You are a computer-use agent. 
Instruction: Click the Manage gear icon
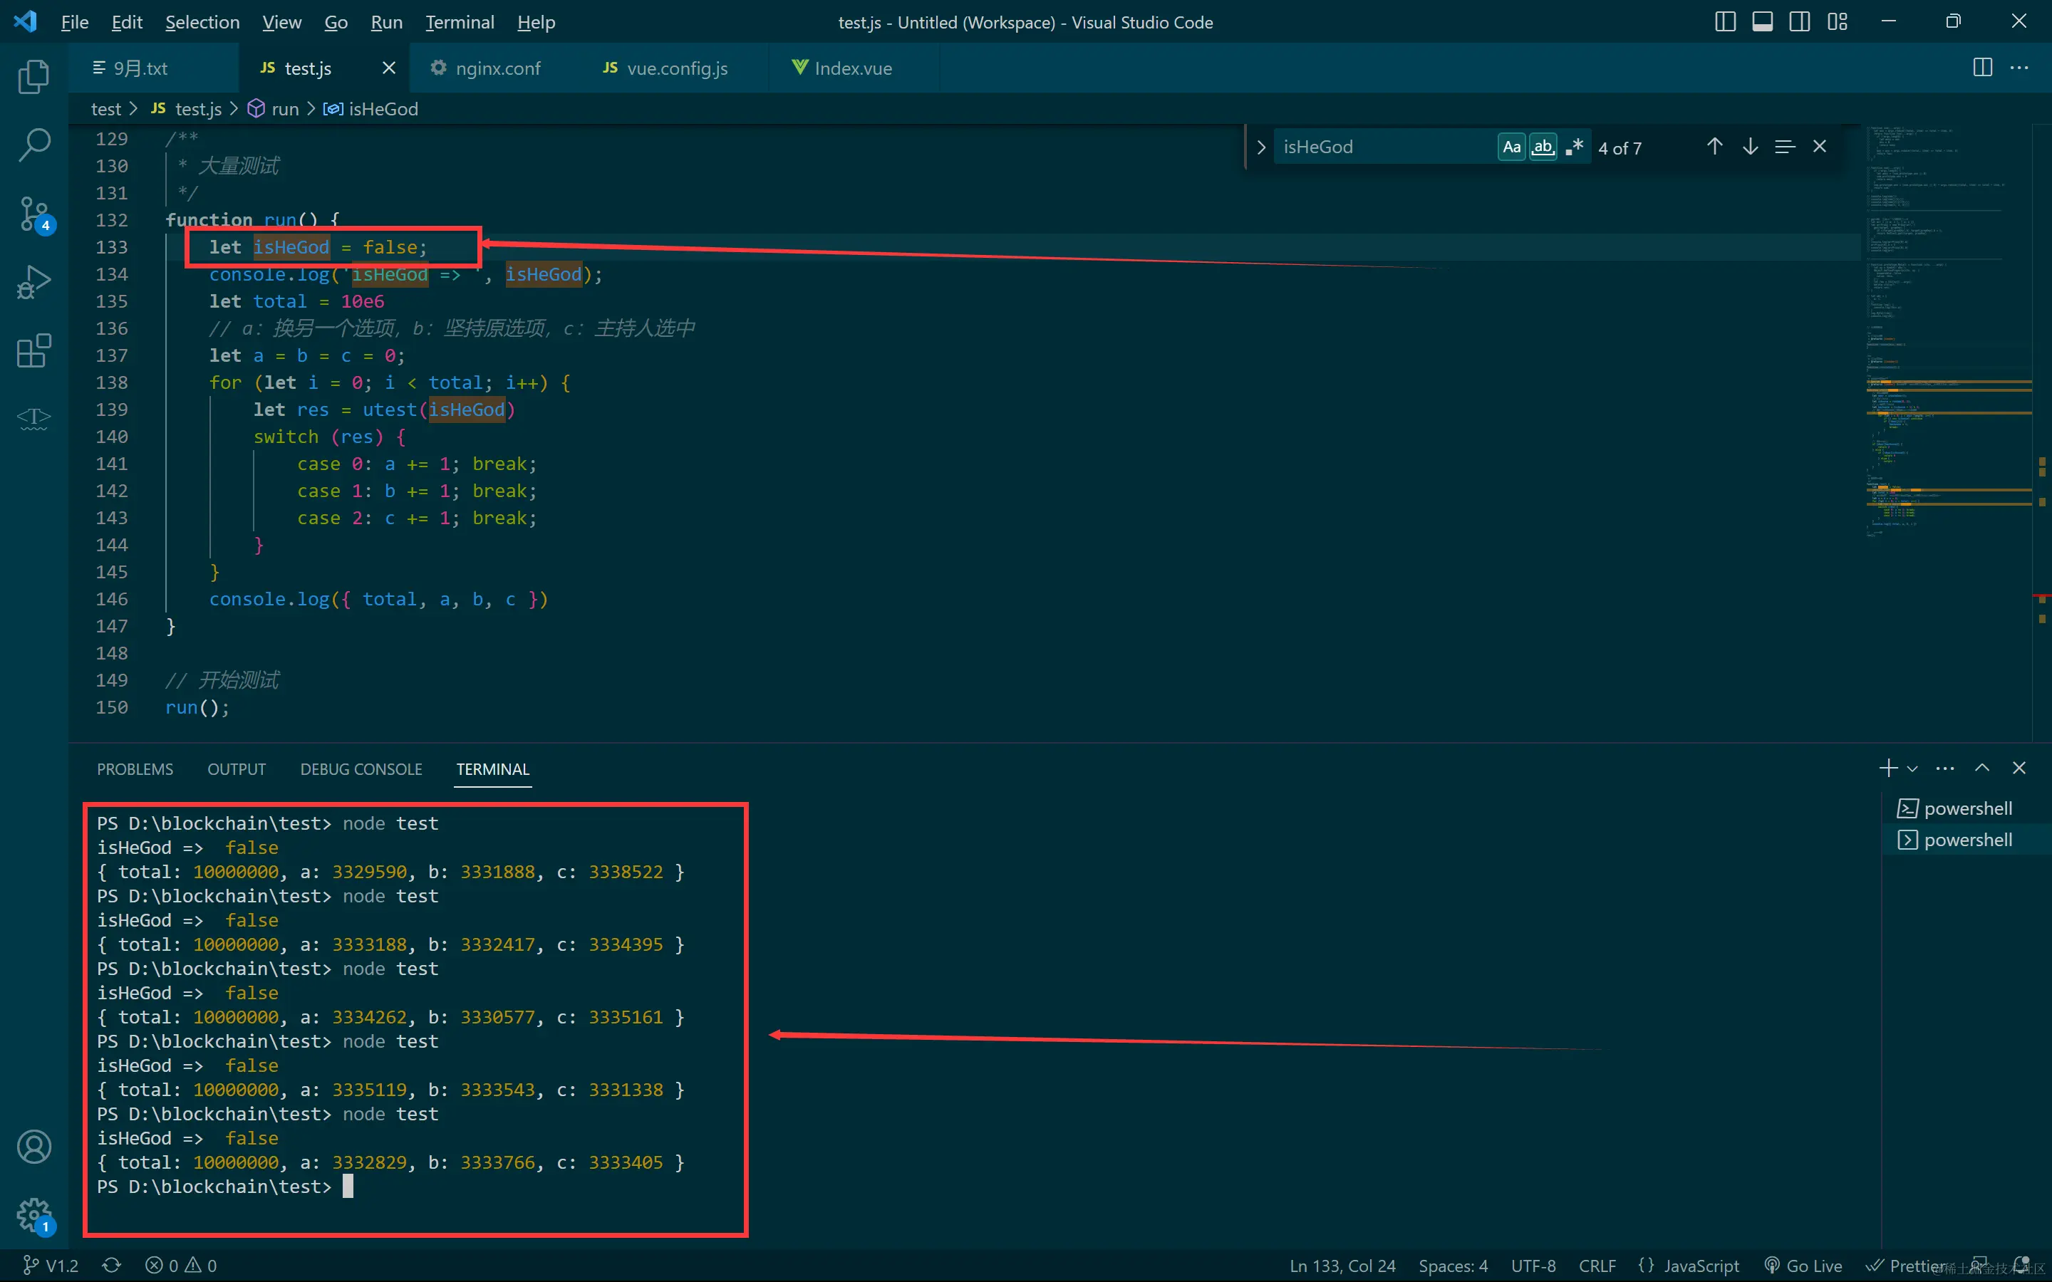(x=34, y=1215)
